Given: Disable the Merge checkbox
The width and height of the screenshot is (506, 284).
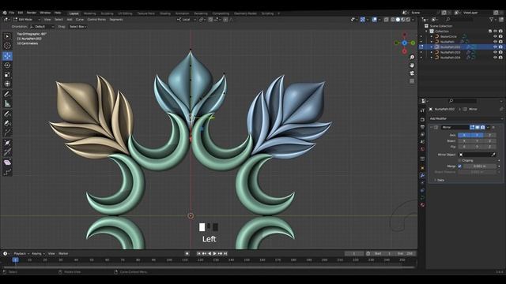Looking at the screenshot, I should pyautogui.click(x=459, y=166).
